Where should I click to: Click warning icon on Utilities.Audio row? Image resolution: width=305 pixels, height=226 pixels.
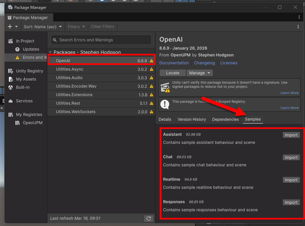(151, 78)
